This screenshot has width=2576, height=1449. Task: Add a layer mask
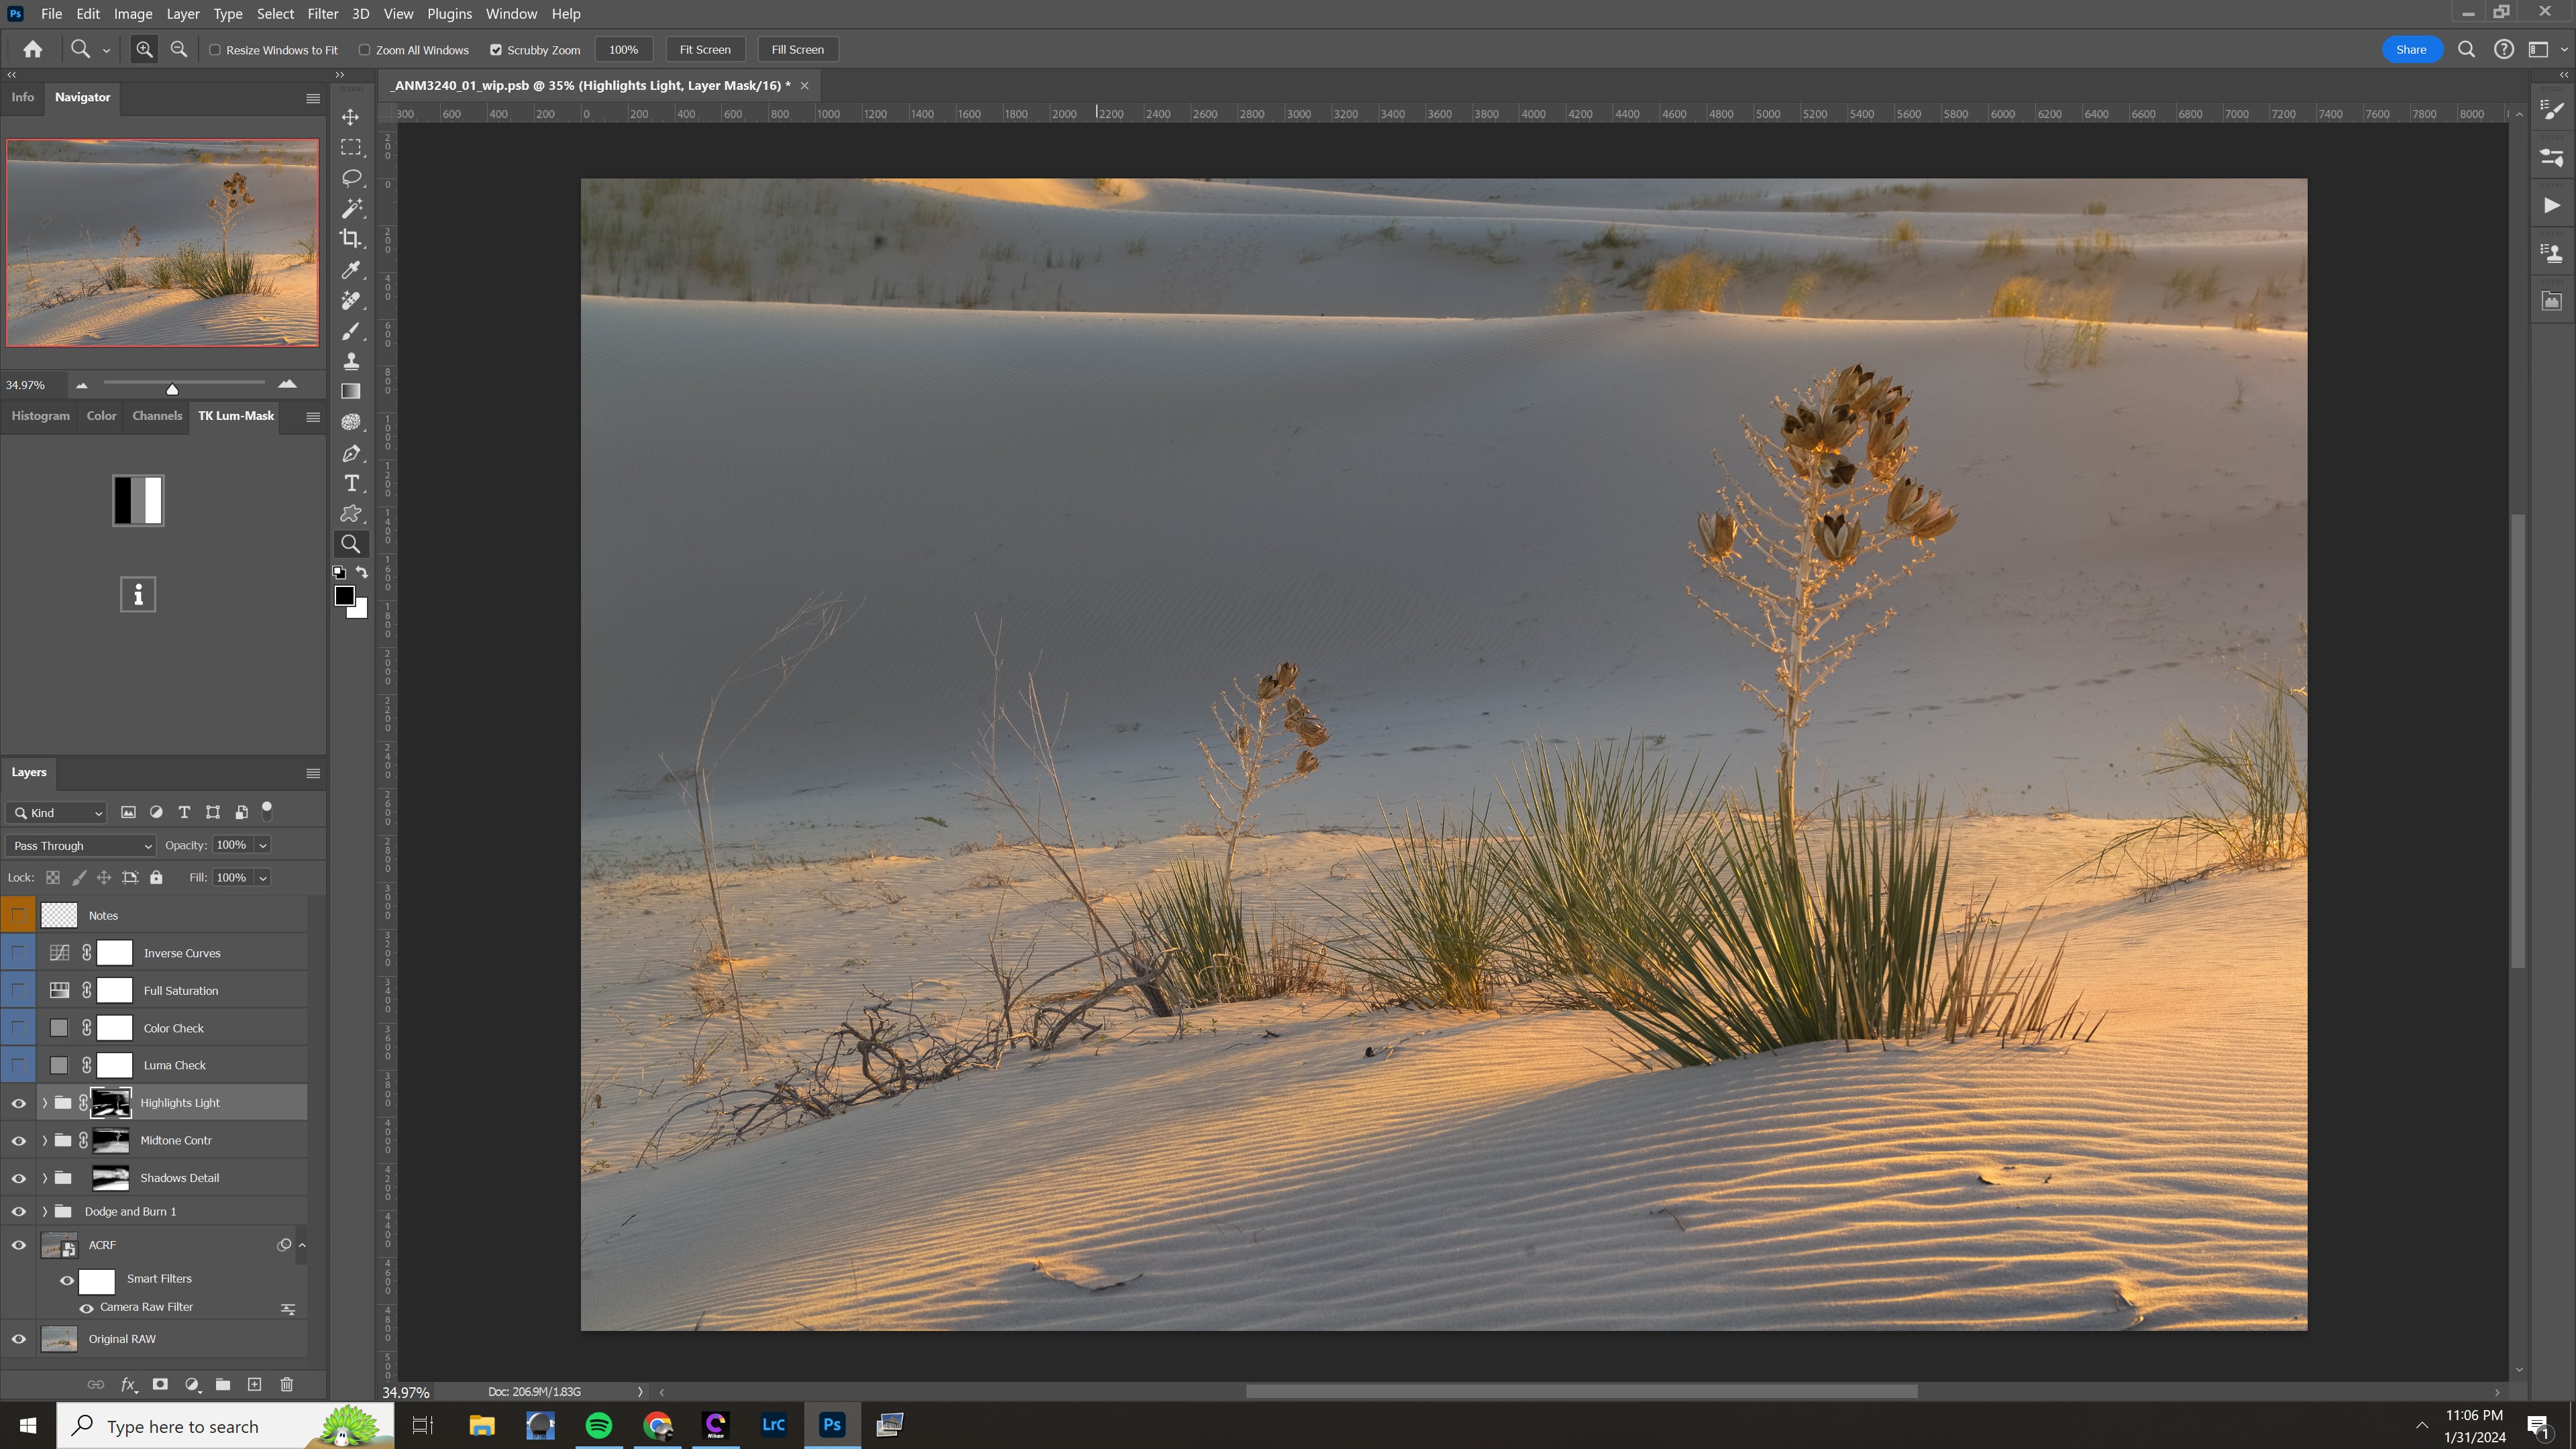[160, 1384]
